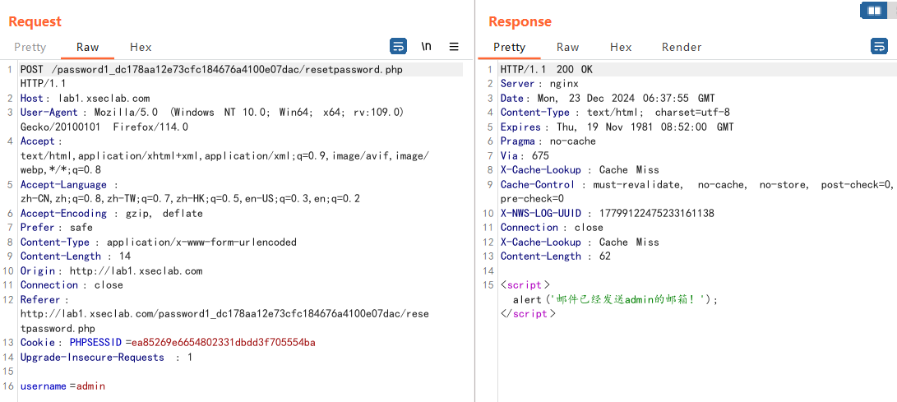
Task: Select the Raw tab in Request panel
Action: pyautogui.click(x=88, y=47)
